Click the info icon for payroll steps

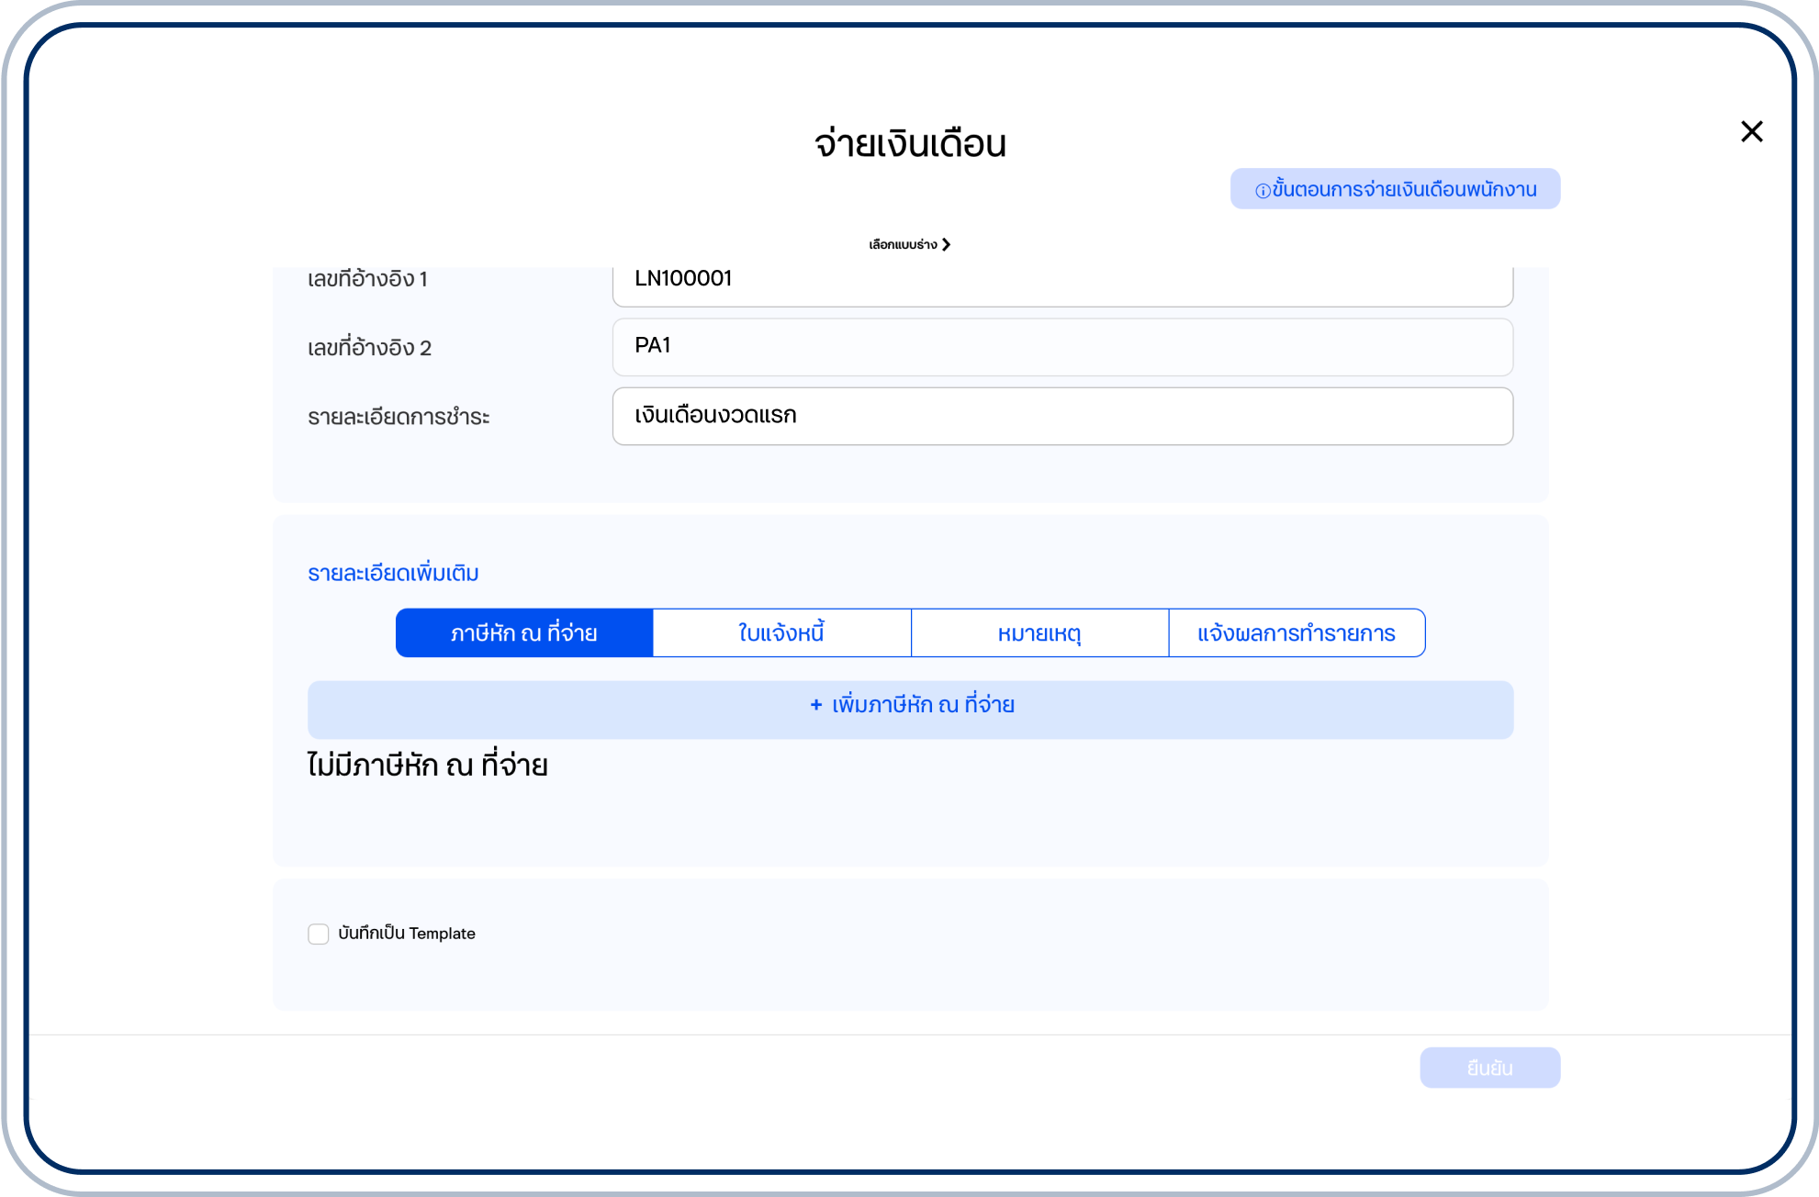pos(1263,191)
